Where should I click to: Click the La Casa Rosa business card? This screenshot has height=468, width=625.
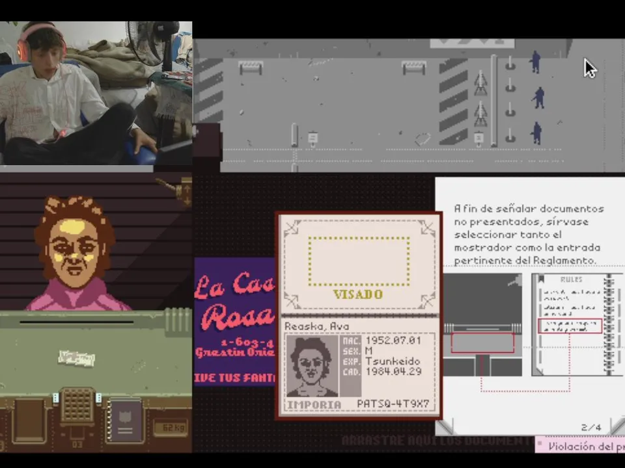tap(235, 322)
